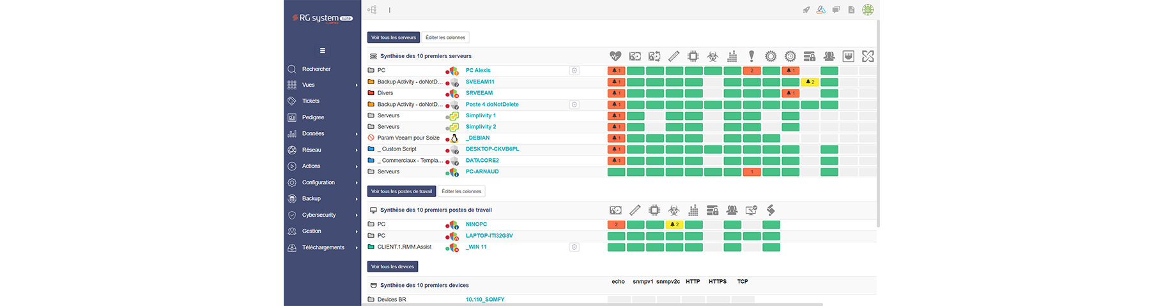Click the Voir tous les serveurs button
This screenshot has height=306, width=1163.
coord(393,38)
